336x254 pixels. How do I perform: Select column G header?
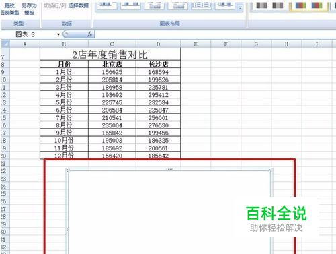point(256,44)
